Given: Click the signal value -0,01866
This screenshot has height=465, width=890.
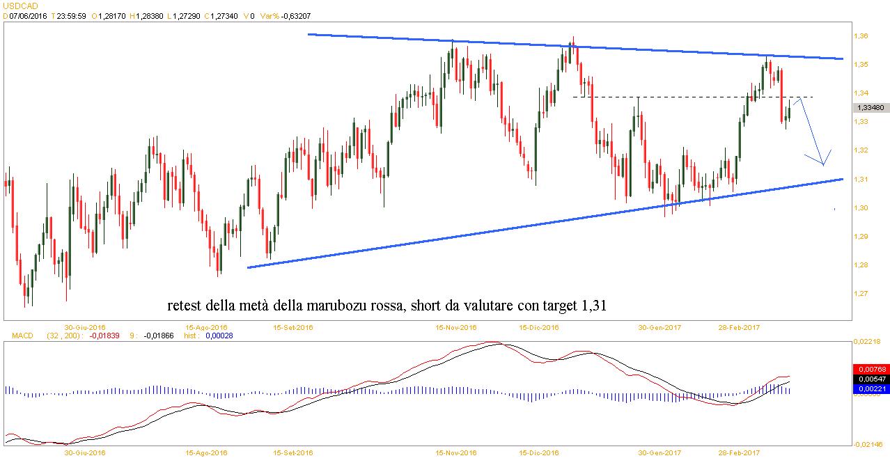Looking at the screenshot, I should [x=158, y=336].
